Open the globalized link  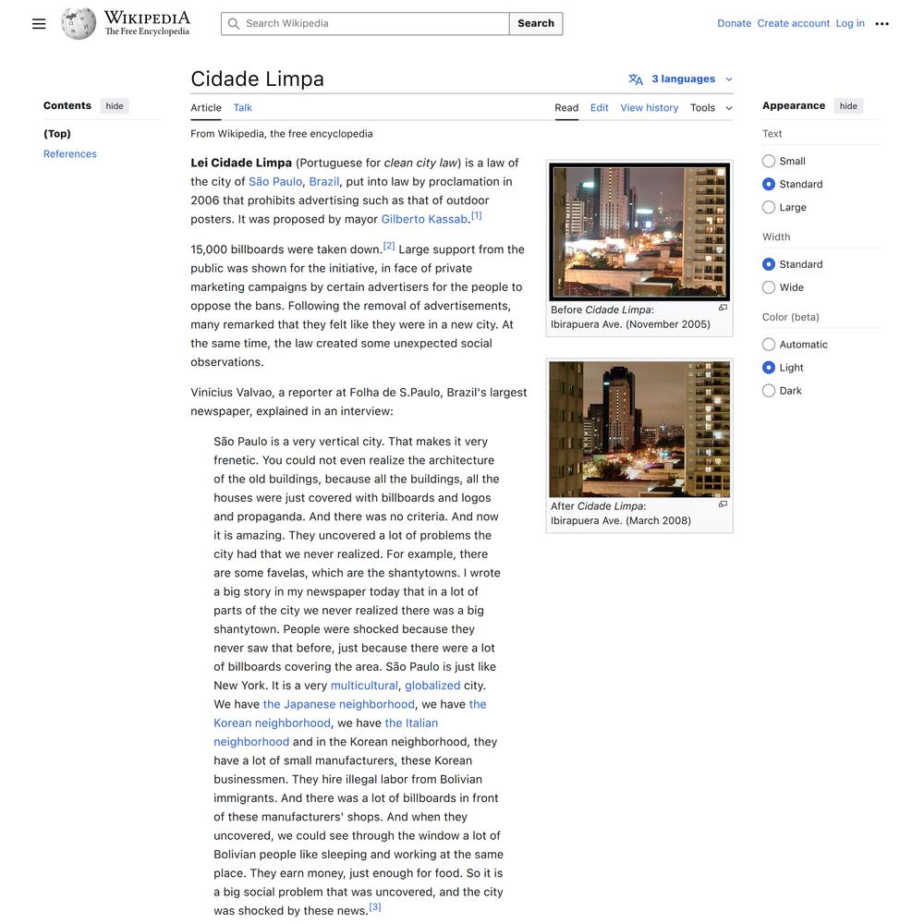432,686
